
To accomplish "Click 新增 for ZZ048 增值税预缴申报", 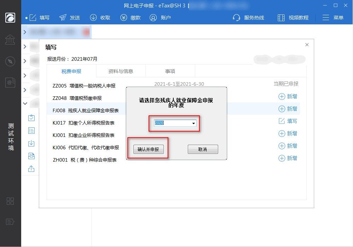I will tap(288, 96).
